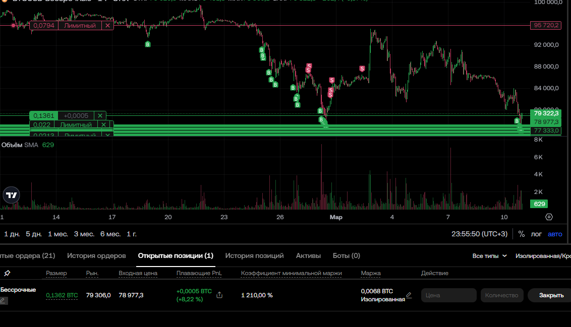Cancel the 0,022 limit order on chart
571x327 pixels.
tap(103, 125)
